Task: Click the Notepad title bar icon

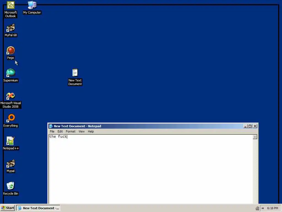Action: (x=51, y=126)
